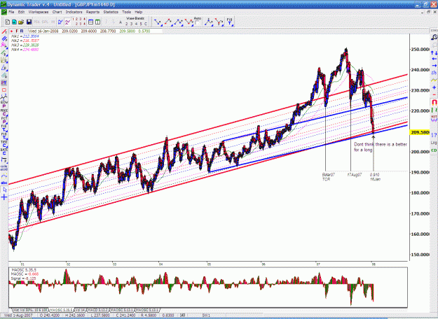Select the red-blue W-shaped swing tool icon

pyautogui.click(x=189, y=22)
